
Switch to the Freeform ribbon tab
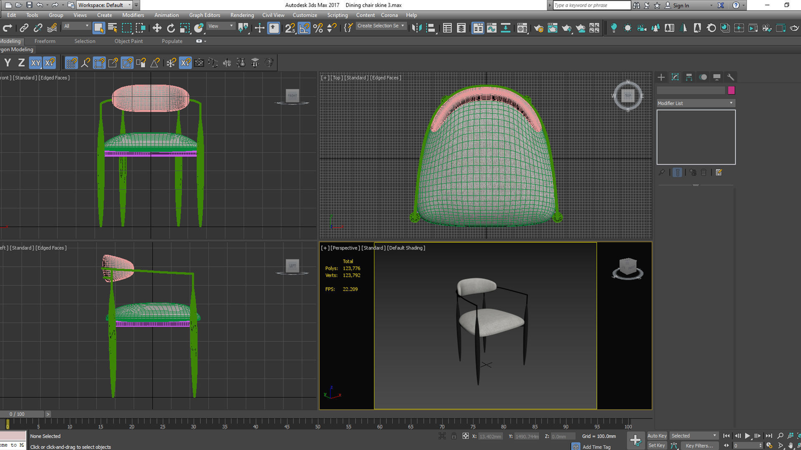45,41
